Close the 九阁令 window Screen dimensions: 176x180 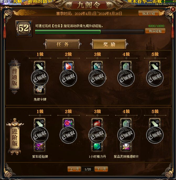tap(173, 9)
